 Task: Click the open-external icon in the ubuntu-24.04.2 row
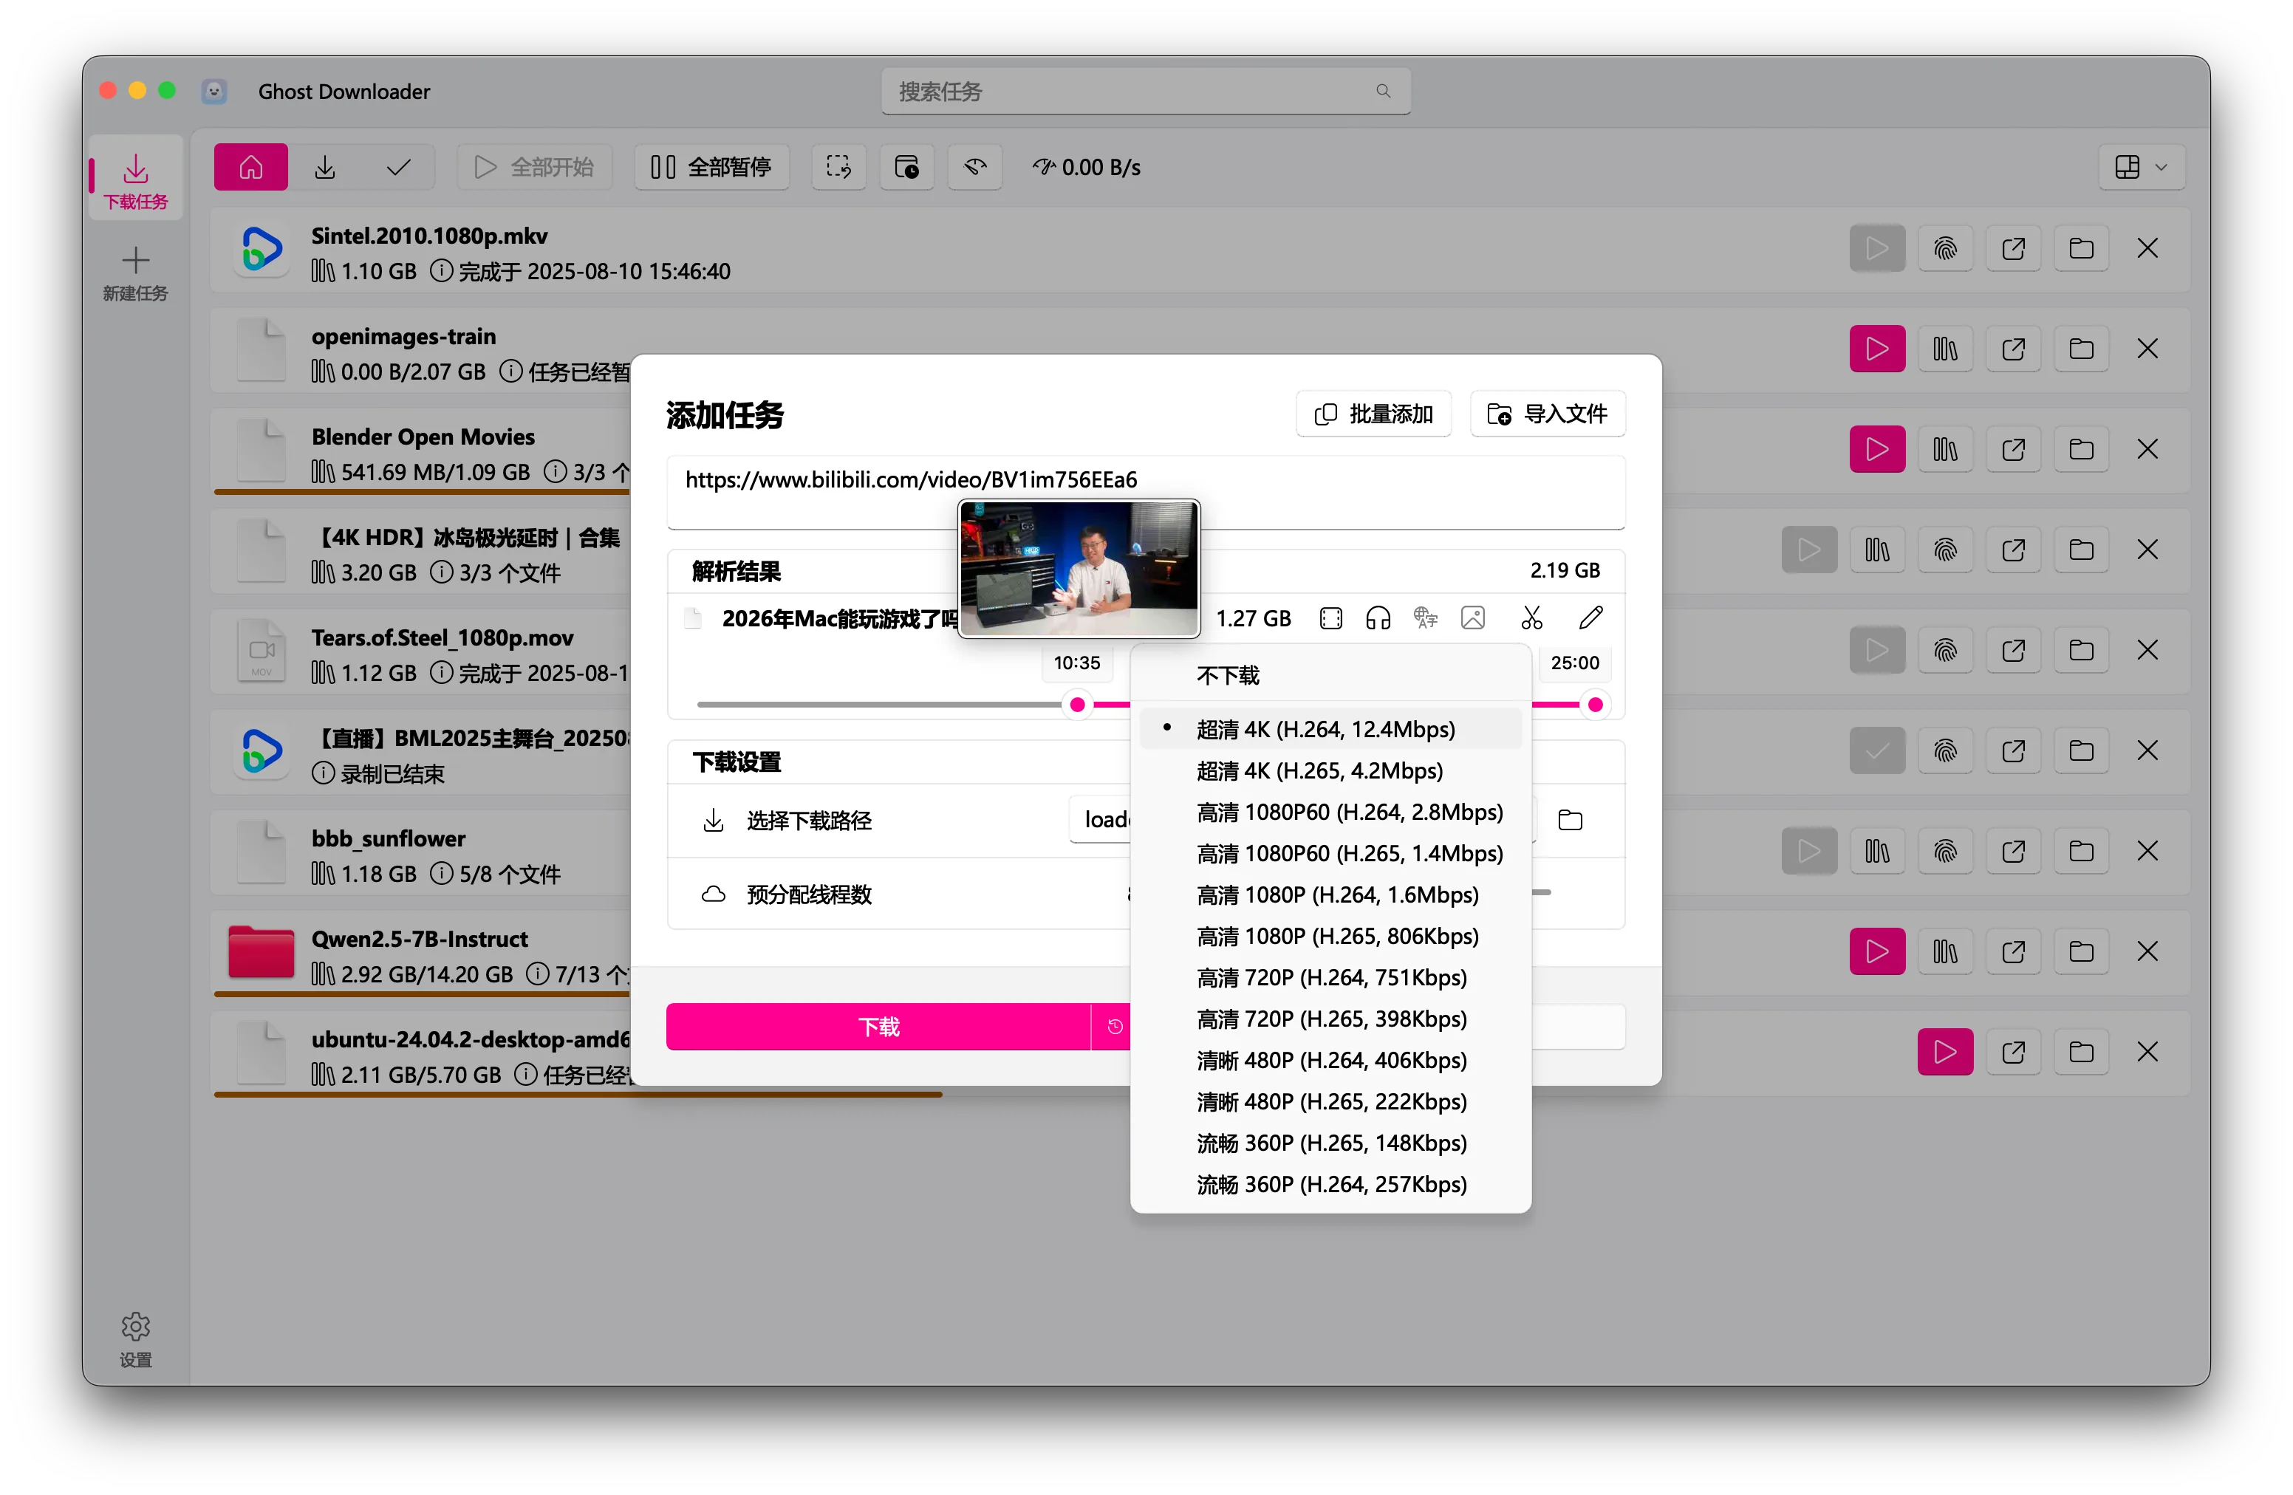click(x=2014, y=1052)
